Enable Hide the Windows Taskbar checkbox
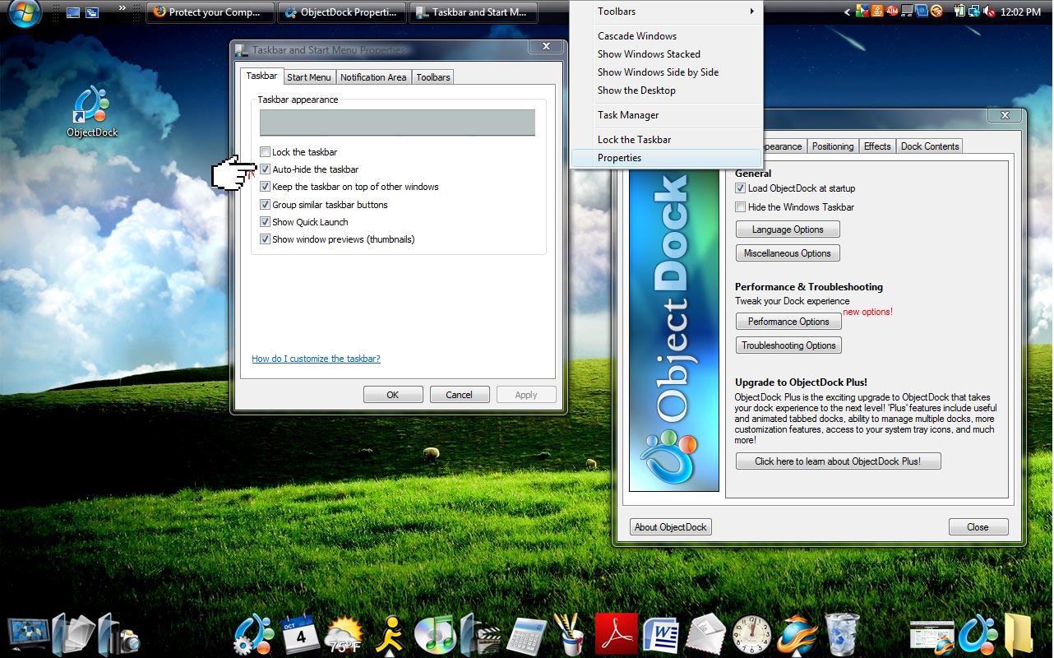 [740, 207]
